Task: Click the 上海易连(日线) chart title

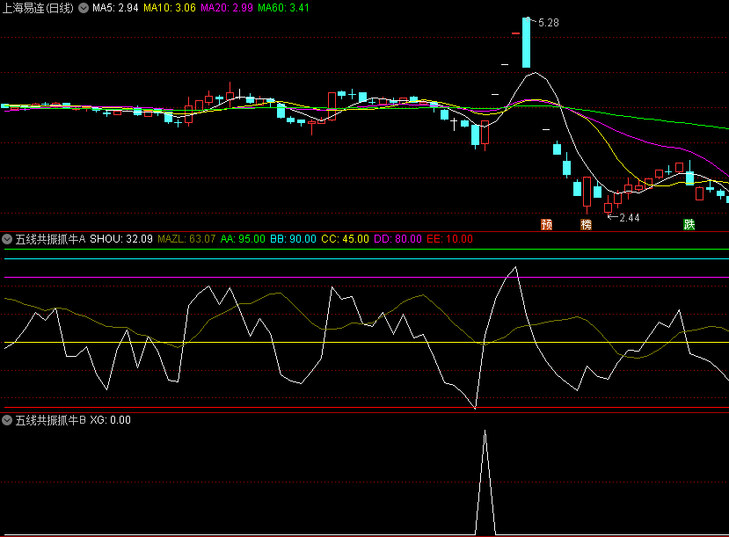Action: [38, 8]
